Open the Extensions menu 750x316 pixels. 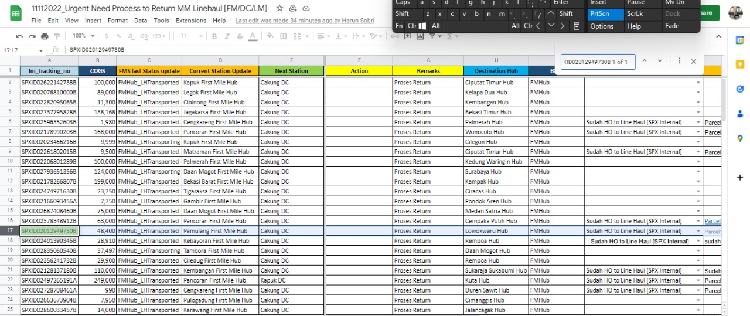pos(191,20)
